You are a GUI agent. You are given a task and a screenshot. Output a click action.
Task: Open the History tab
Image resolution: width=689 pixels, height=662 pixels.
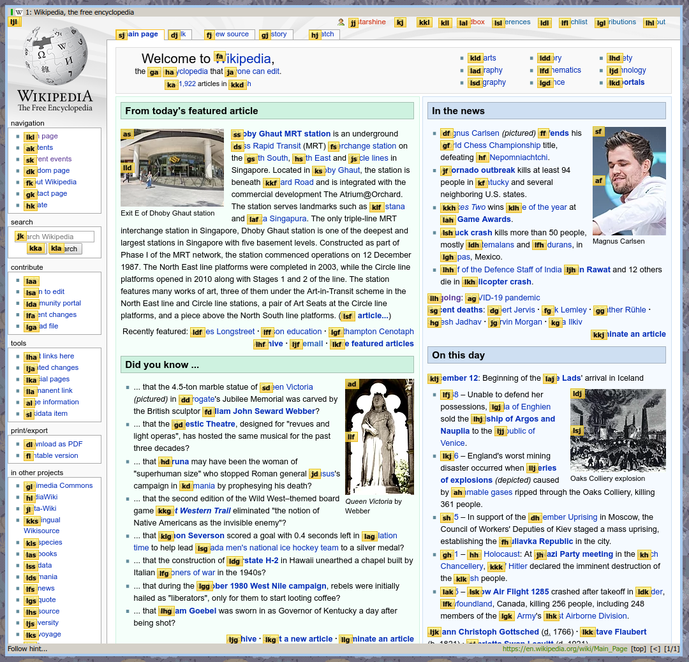(275, 34)
